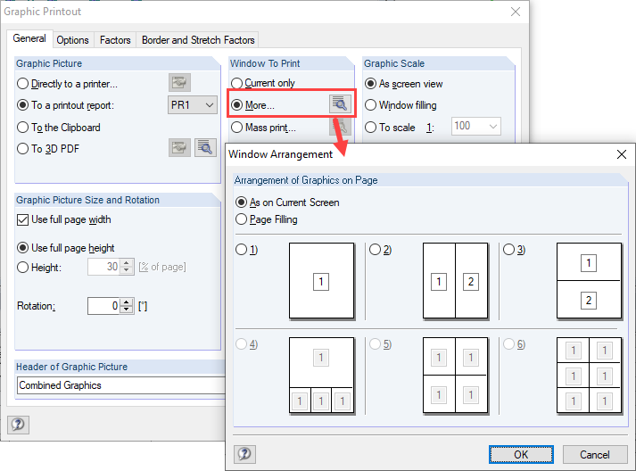Increase the Rotation spinner value

click(x=126, y=302)
